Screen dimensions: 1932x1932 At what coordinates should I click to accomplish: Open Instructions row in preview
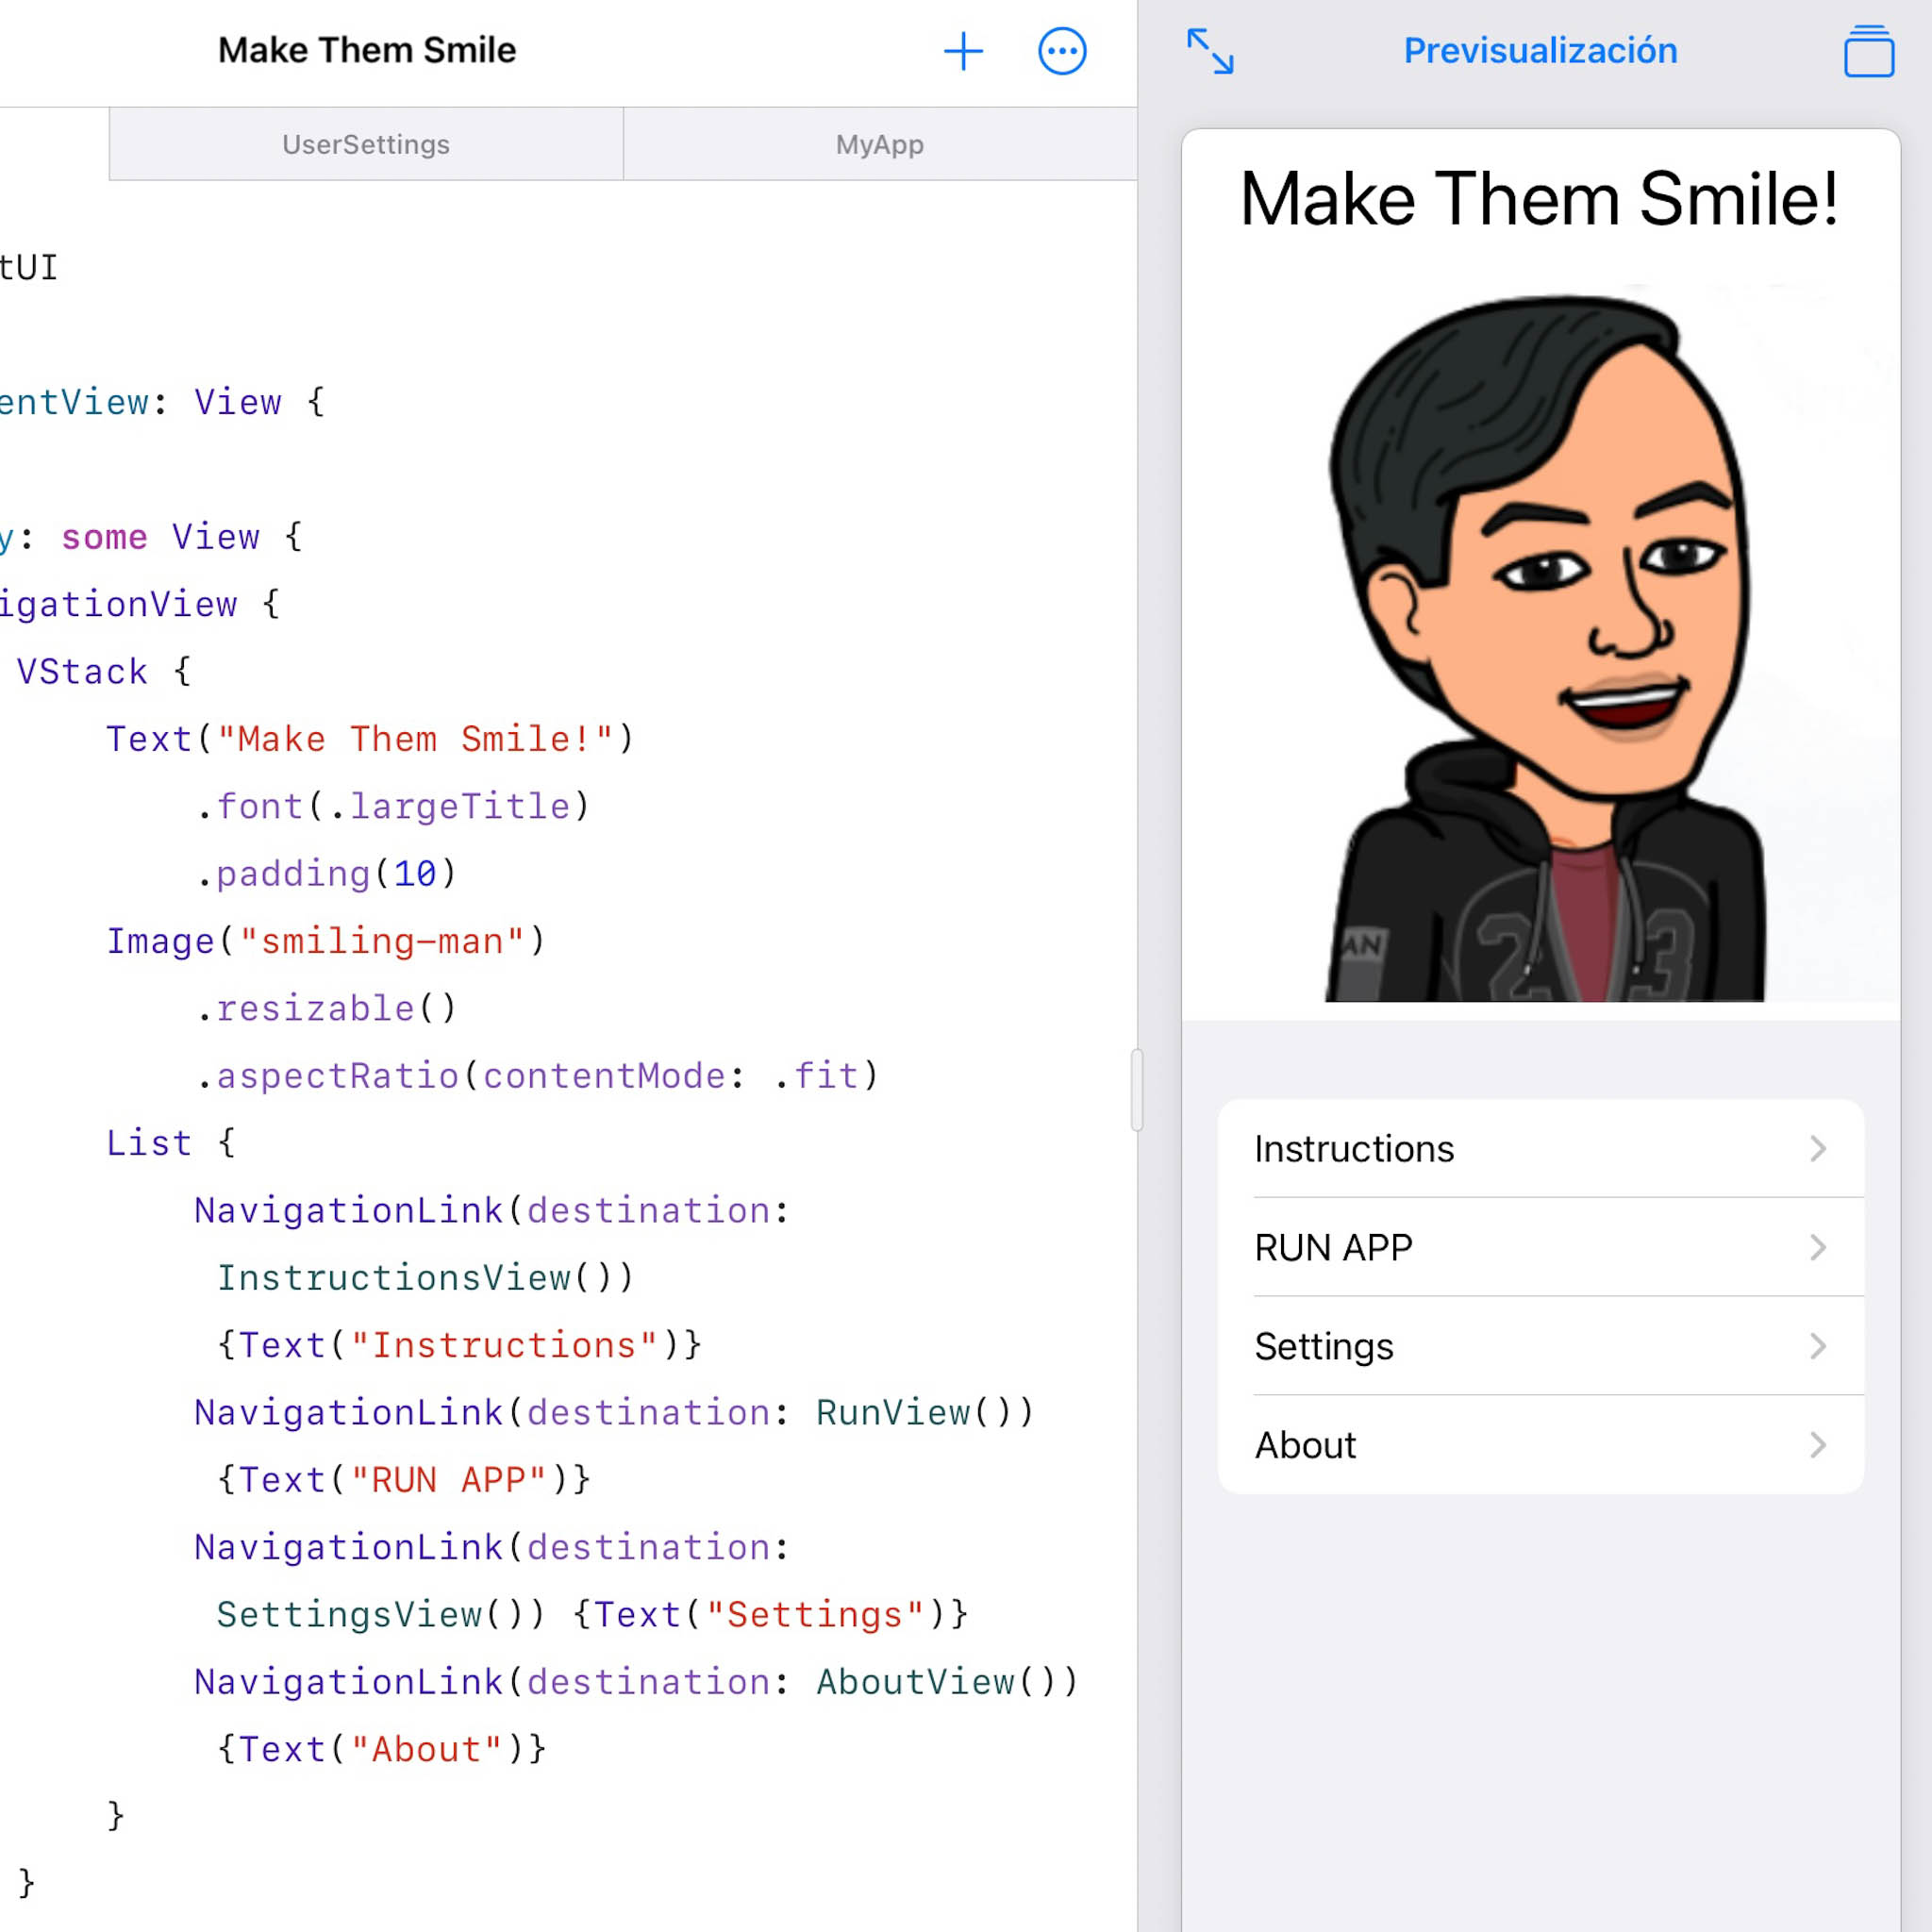click(1540, 1148)
